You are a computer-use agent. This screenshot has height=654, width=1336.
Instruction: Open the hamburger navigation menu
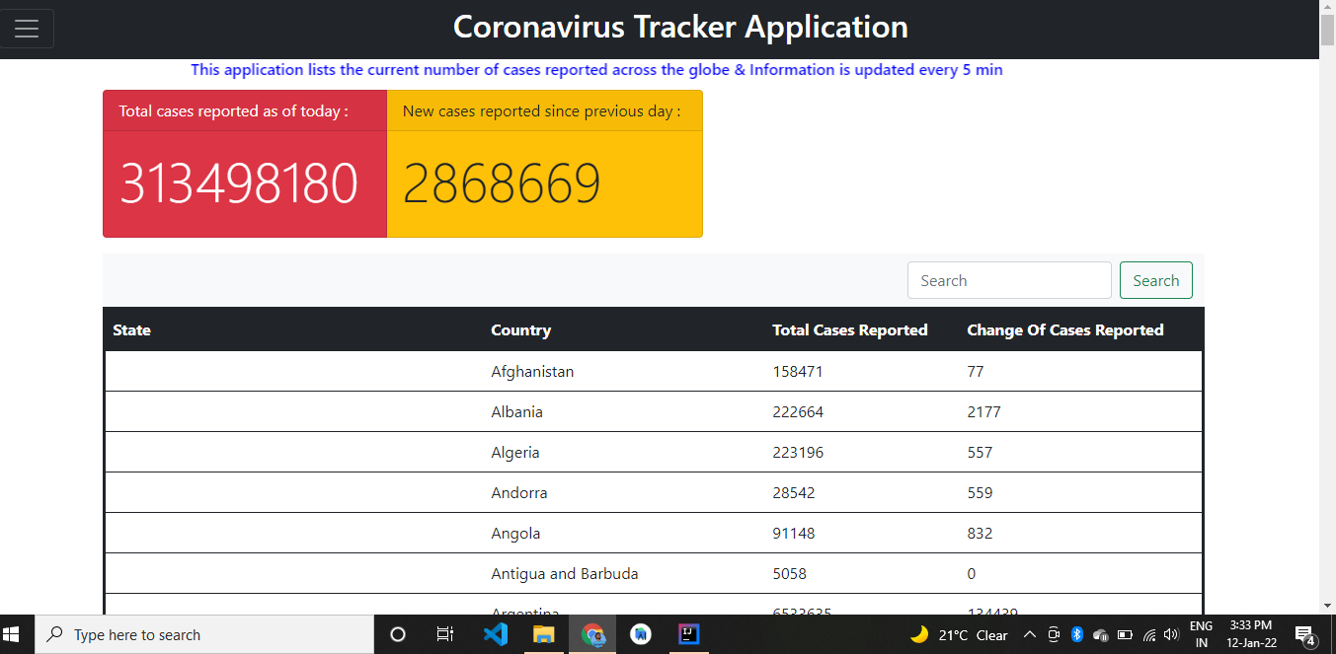pos(27,29)
